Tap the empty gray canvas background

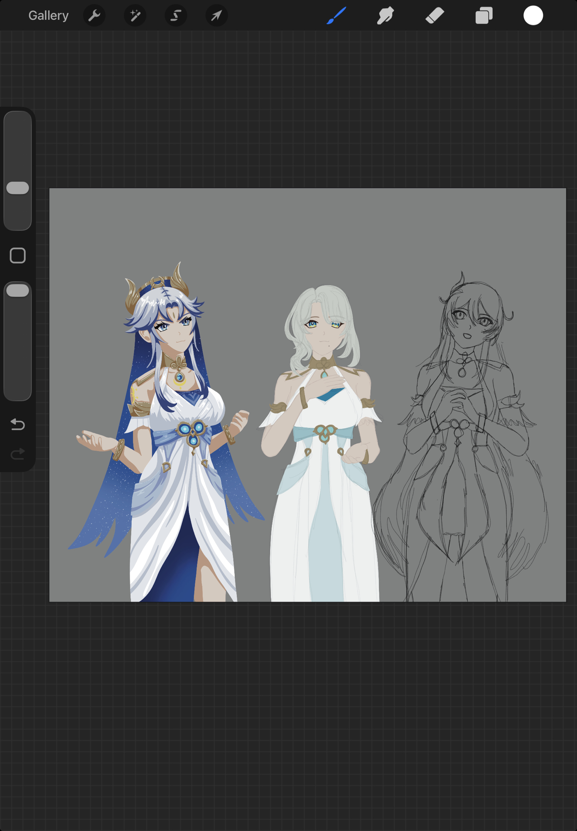[x=291, y=233]
